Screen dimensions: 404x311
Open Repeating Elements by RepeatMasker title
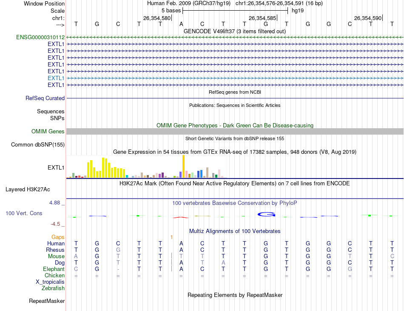[235, 295]
